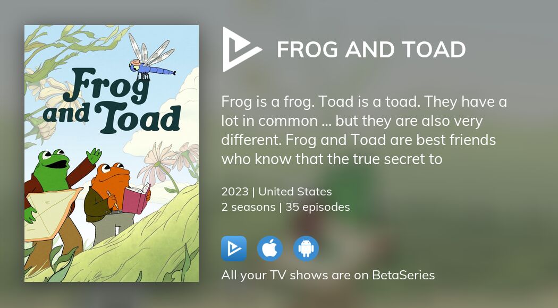Screen dimensions: 558x308
Task: Tap the Android robot icon
Action: point(306,249)
